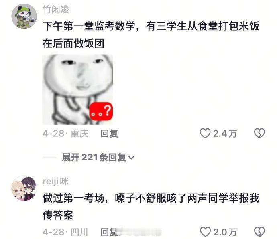Click 展开 221 条回复 text

tap(94, 157)
